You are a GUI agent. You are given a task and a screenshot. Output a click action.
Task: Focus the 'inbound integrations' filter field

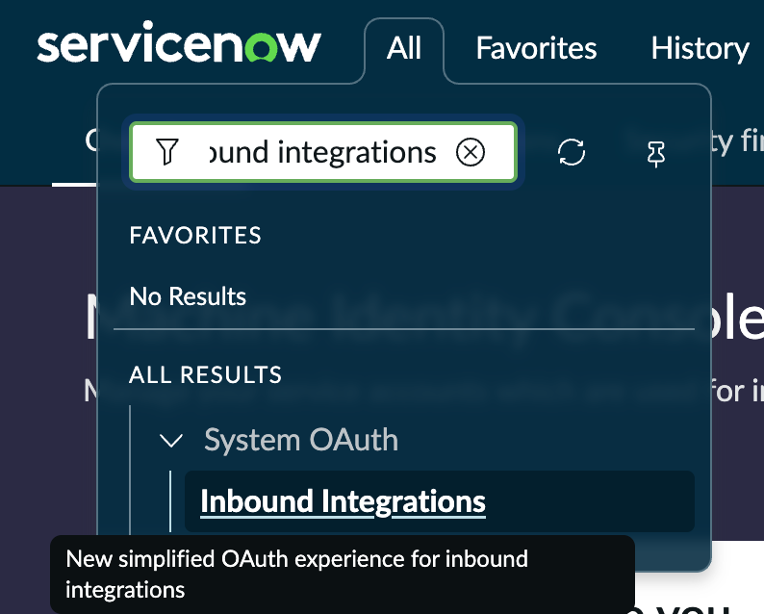(x=323, y=152)
